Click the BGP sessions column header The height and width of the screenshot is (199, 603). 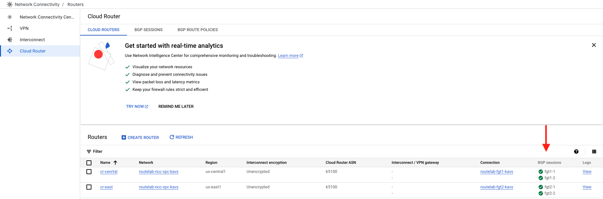coord(549,163)
